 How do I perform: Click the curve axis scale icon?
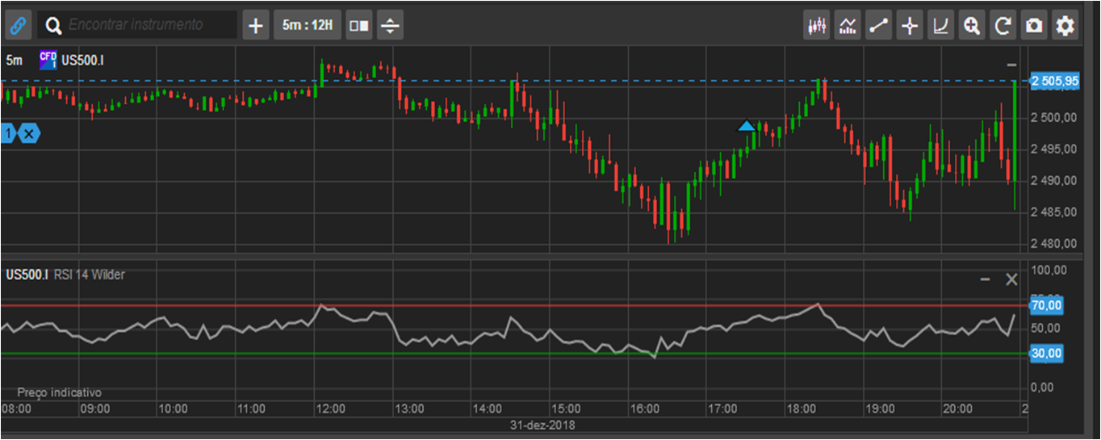pos(940,26)
